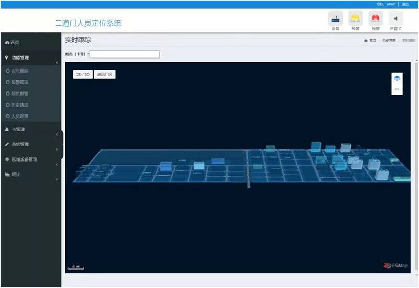This screenshot has width=419, height=288.
Task: Open the floor layers icon on map
Action: tap(397, 78)
